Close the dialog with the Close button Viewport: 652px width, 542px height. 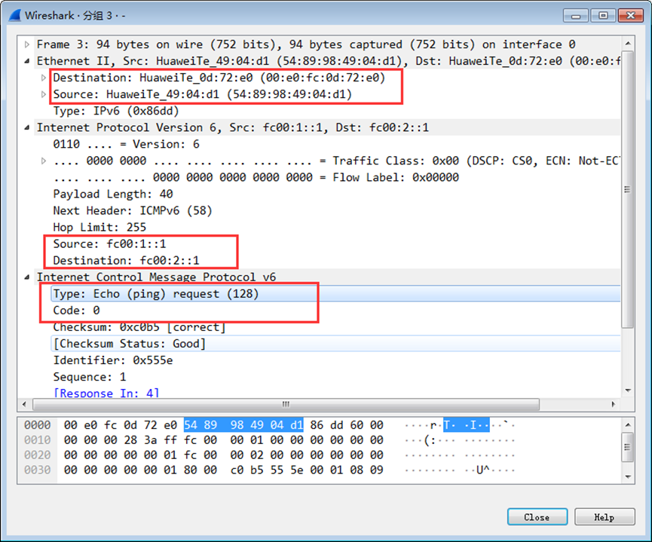pos(537,517)
